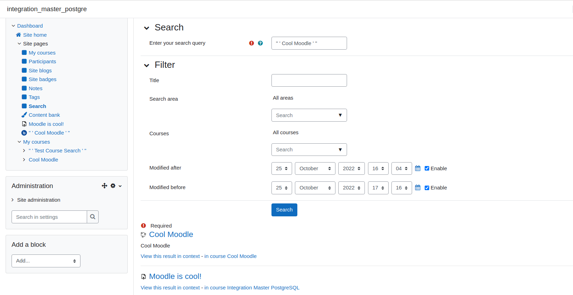Open Modified after day dropdown
The height and width of the screenshot is (295, 573).
click(x=282, y=168)
